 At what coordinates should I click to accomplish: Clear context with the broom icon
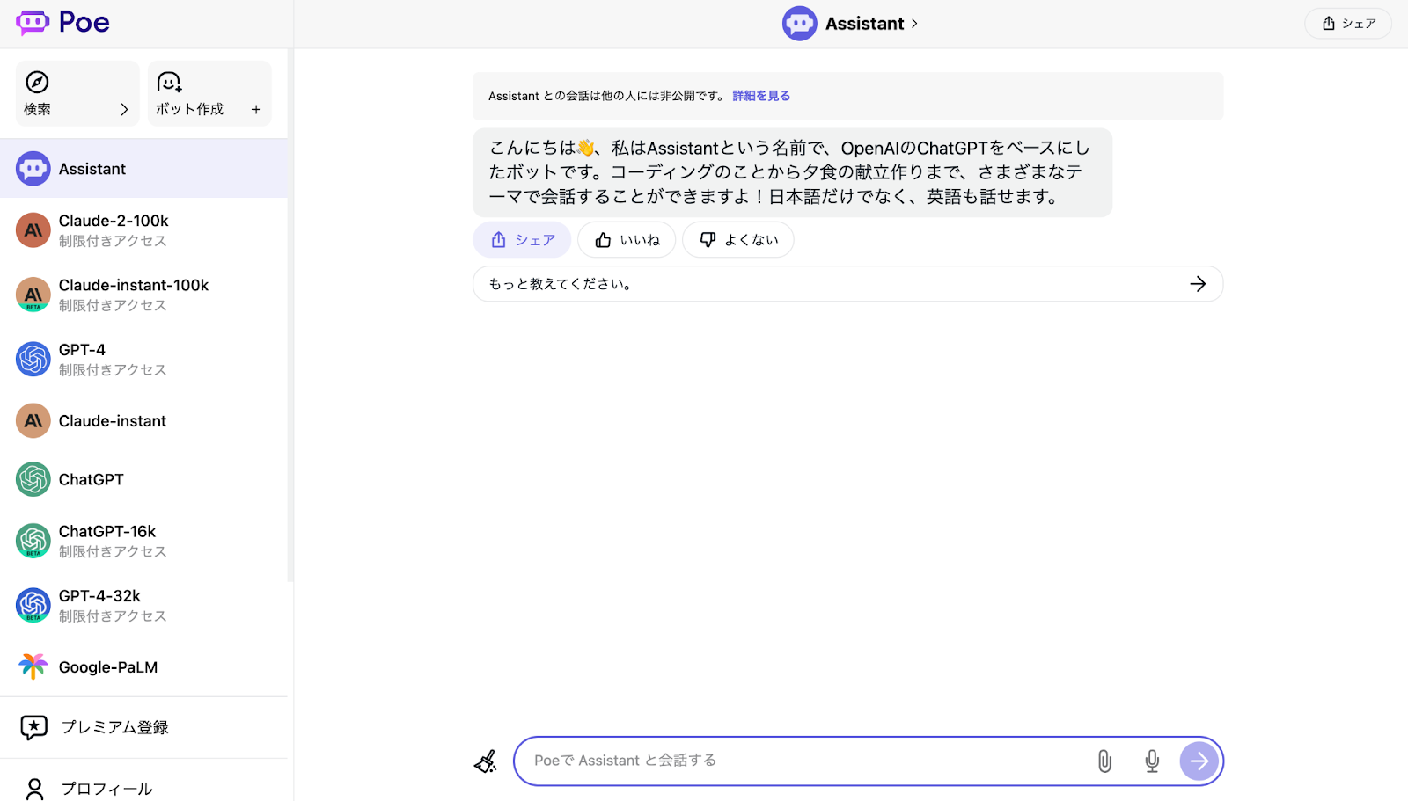(x=486, y=761)
